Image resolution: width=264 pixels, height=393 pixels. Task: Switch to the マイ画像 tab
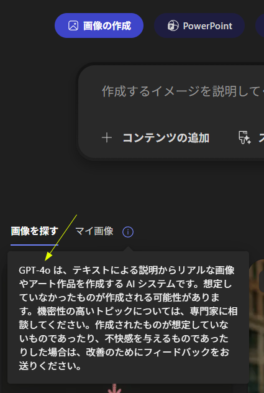coord(94,231)
